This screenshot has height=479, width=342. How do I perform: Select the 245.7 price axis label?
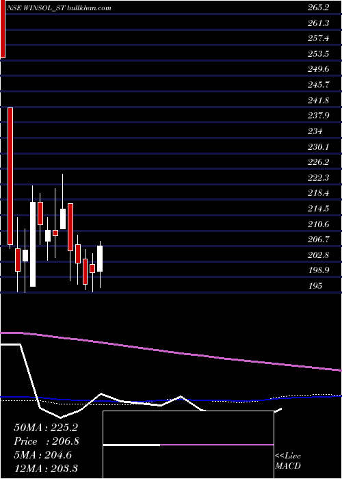point(318,86)
